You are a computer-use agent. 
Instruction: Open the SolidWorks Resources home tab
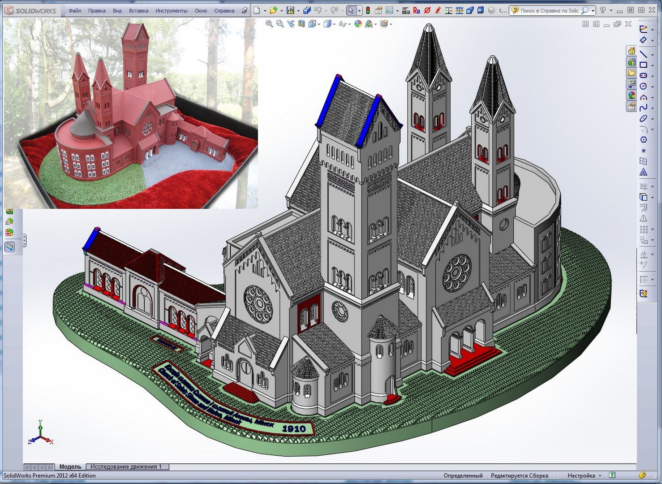[631, 51]
